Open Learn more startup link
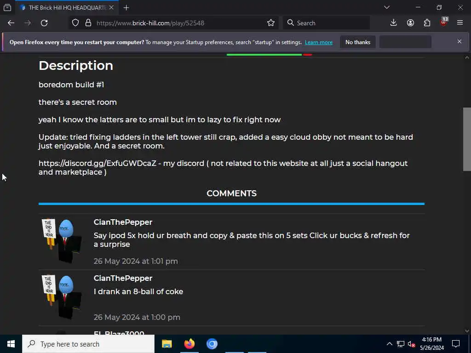The image size is (471, 353). click(319, 42)
